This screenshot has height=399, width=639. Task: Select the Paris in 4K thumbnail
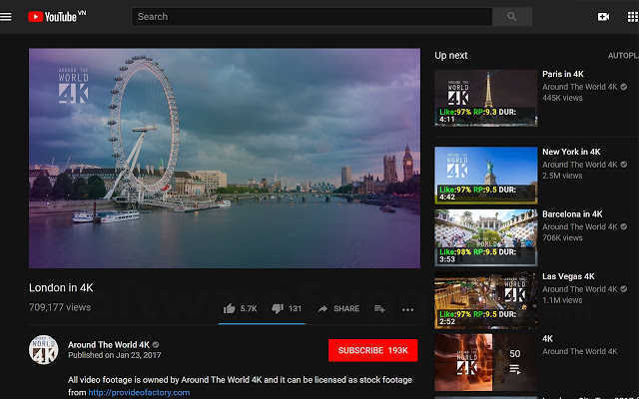click(486, 98)
